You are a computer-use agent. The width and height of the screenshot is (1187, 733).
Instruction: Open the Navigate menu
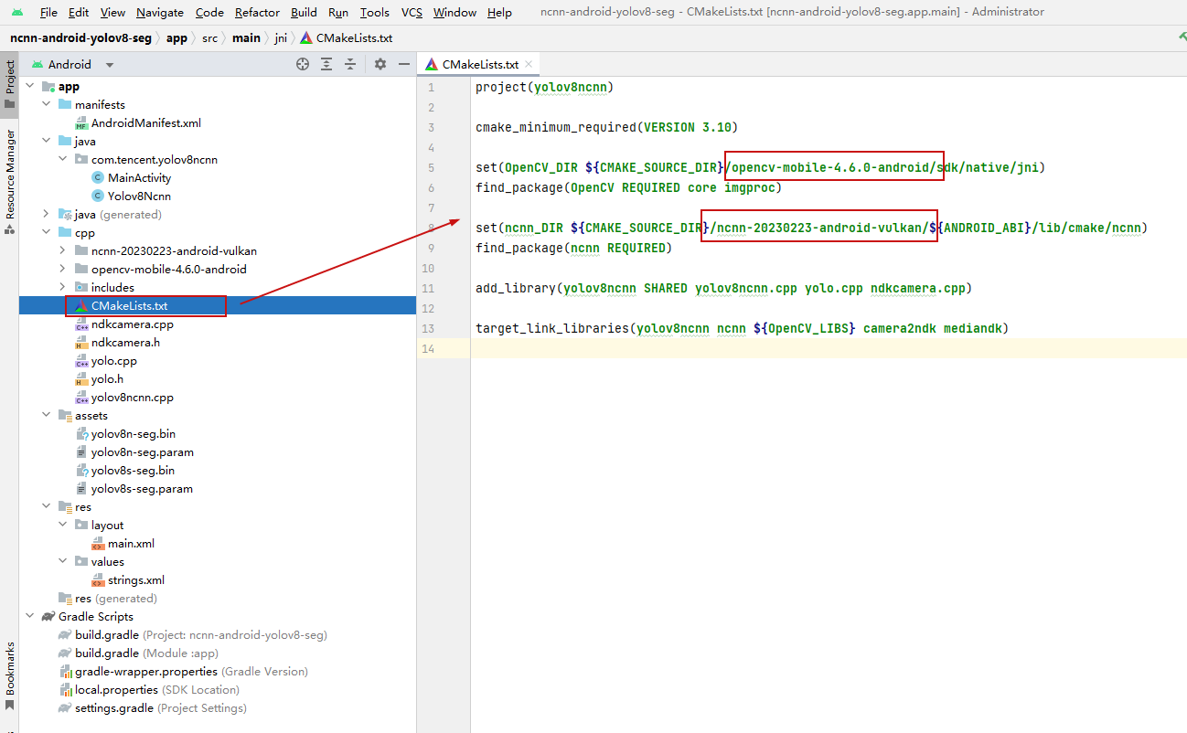click(x=160, y=12)
